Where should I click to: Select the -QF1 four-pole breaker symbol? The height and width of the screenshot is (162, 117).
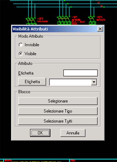64,20
